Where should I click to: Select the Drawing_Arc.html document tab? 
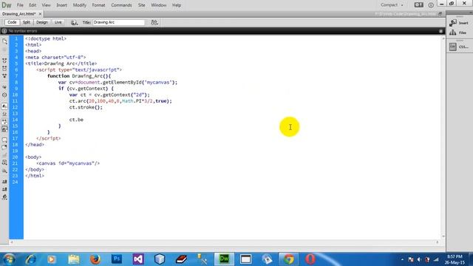tap(18, 14)
